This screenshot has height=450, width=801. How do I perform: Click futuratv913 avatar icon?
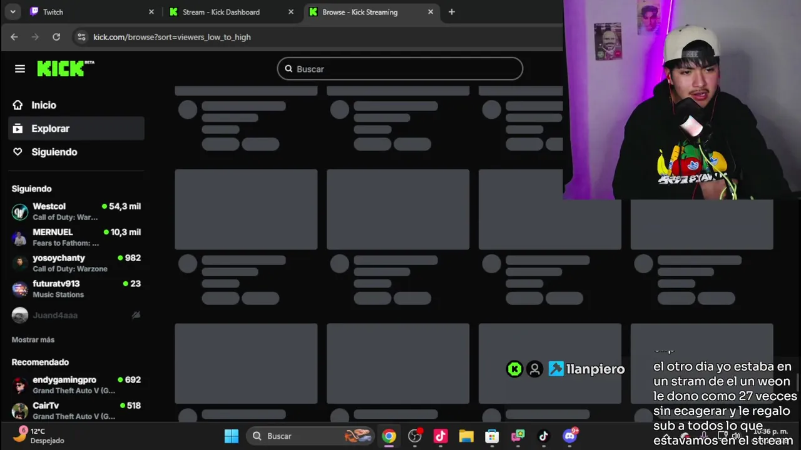pyautogui.click(x=20, y=289)
